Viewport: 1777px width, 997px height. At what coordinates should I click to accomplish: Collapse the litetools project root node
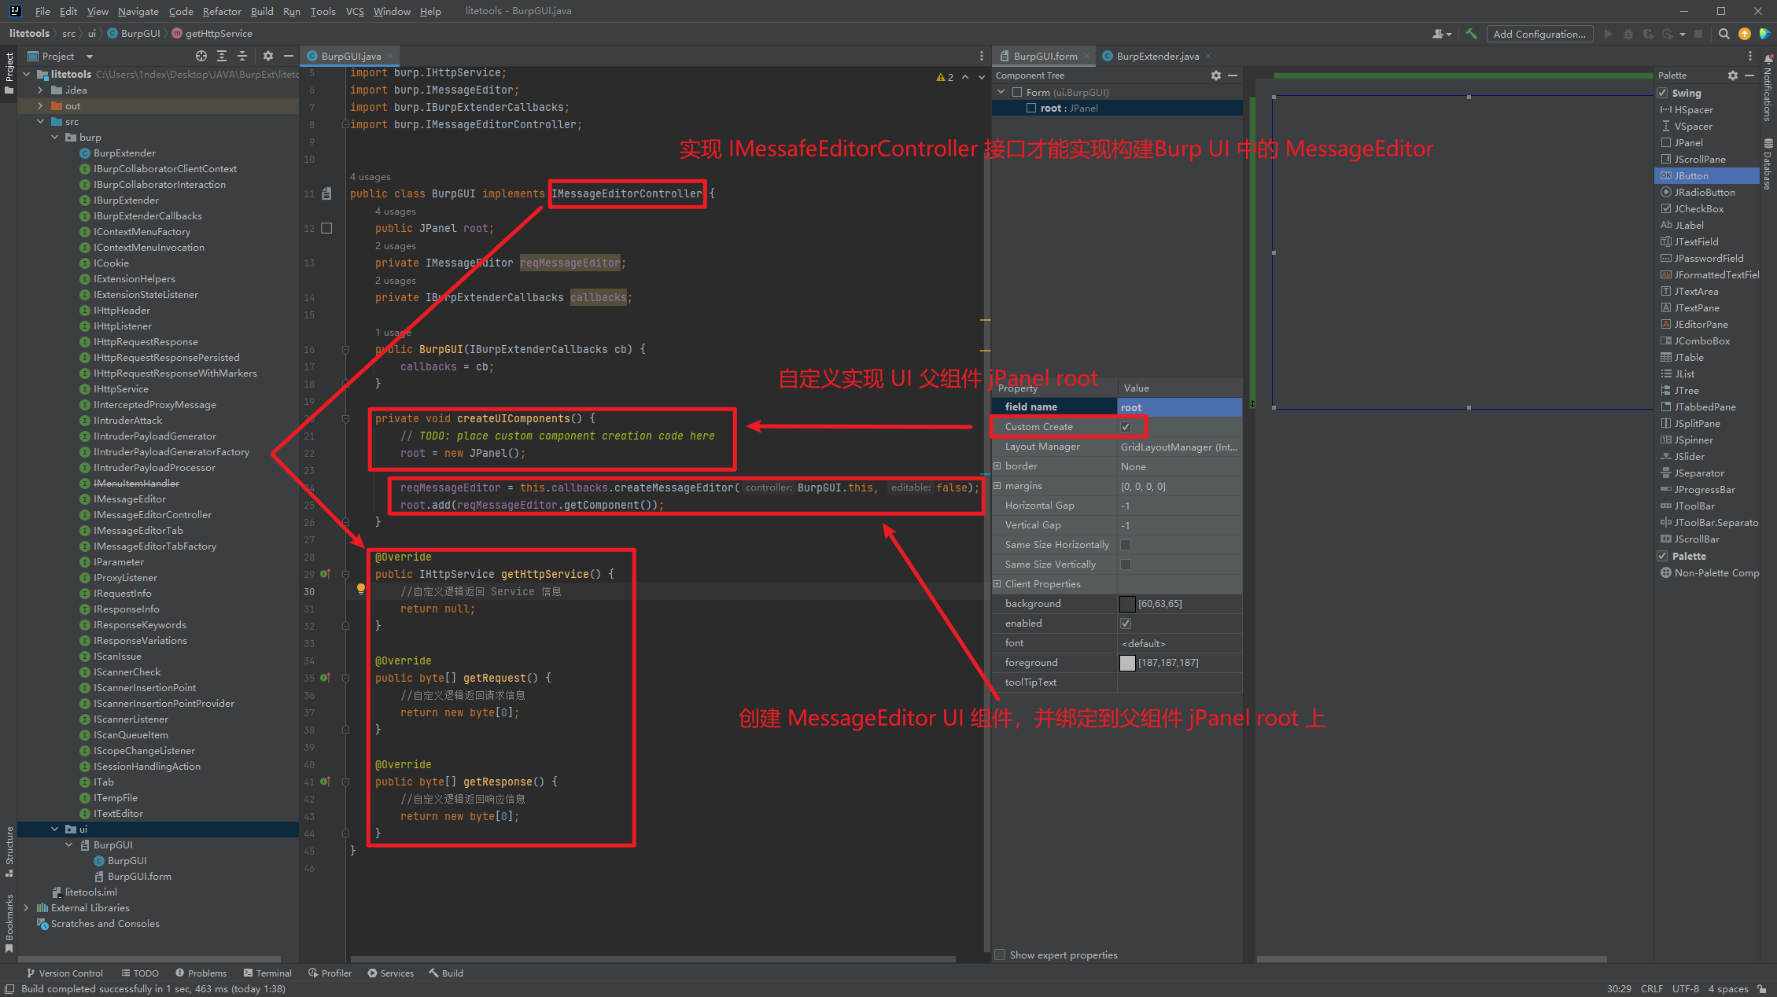coord(27,74)
